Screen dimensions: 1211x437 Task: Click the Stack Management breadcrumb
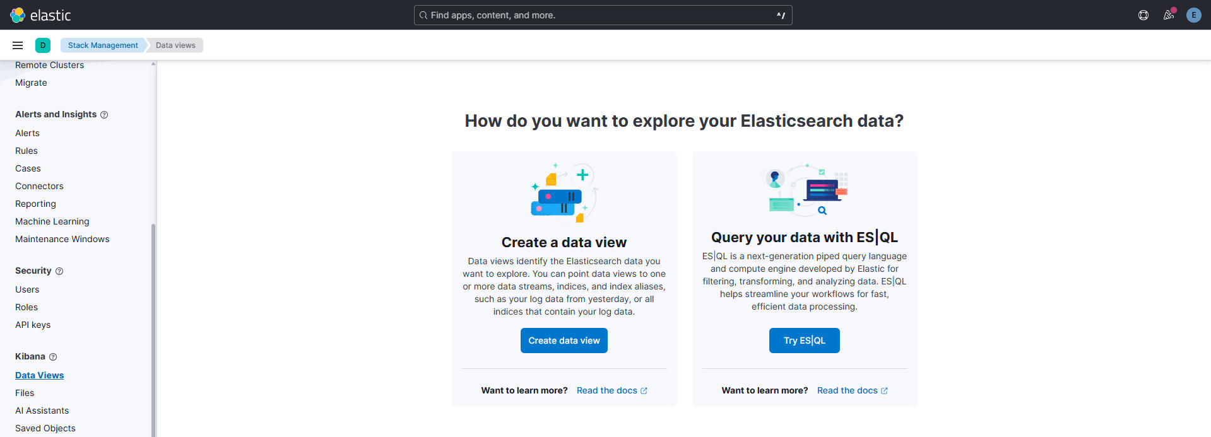coord(103,45)
